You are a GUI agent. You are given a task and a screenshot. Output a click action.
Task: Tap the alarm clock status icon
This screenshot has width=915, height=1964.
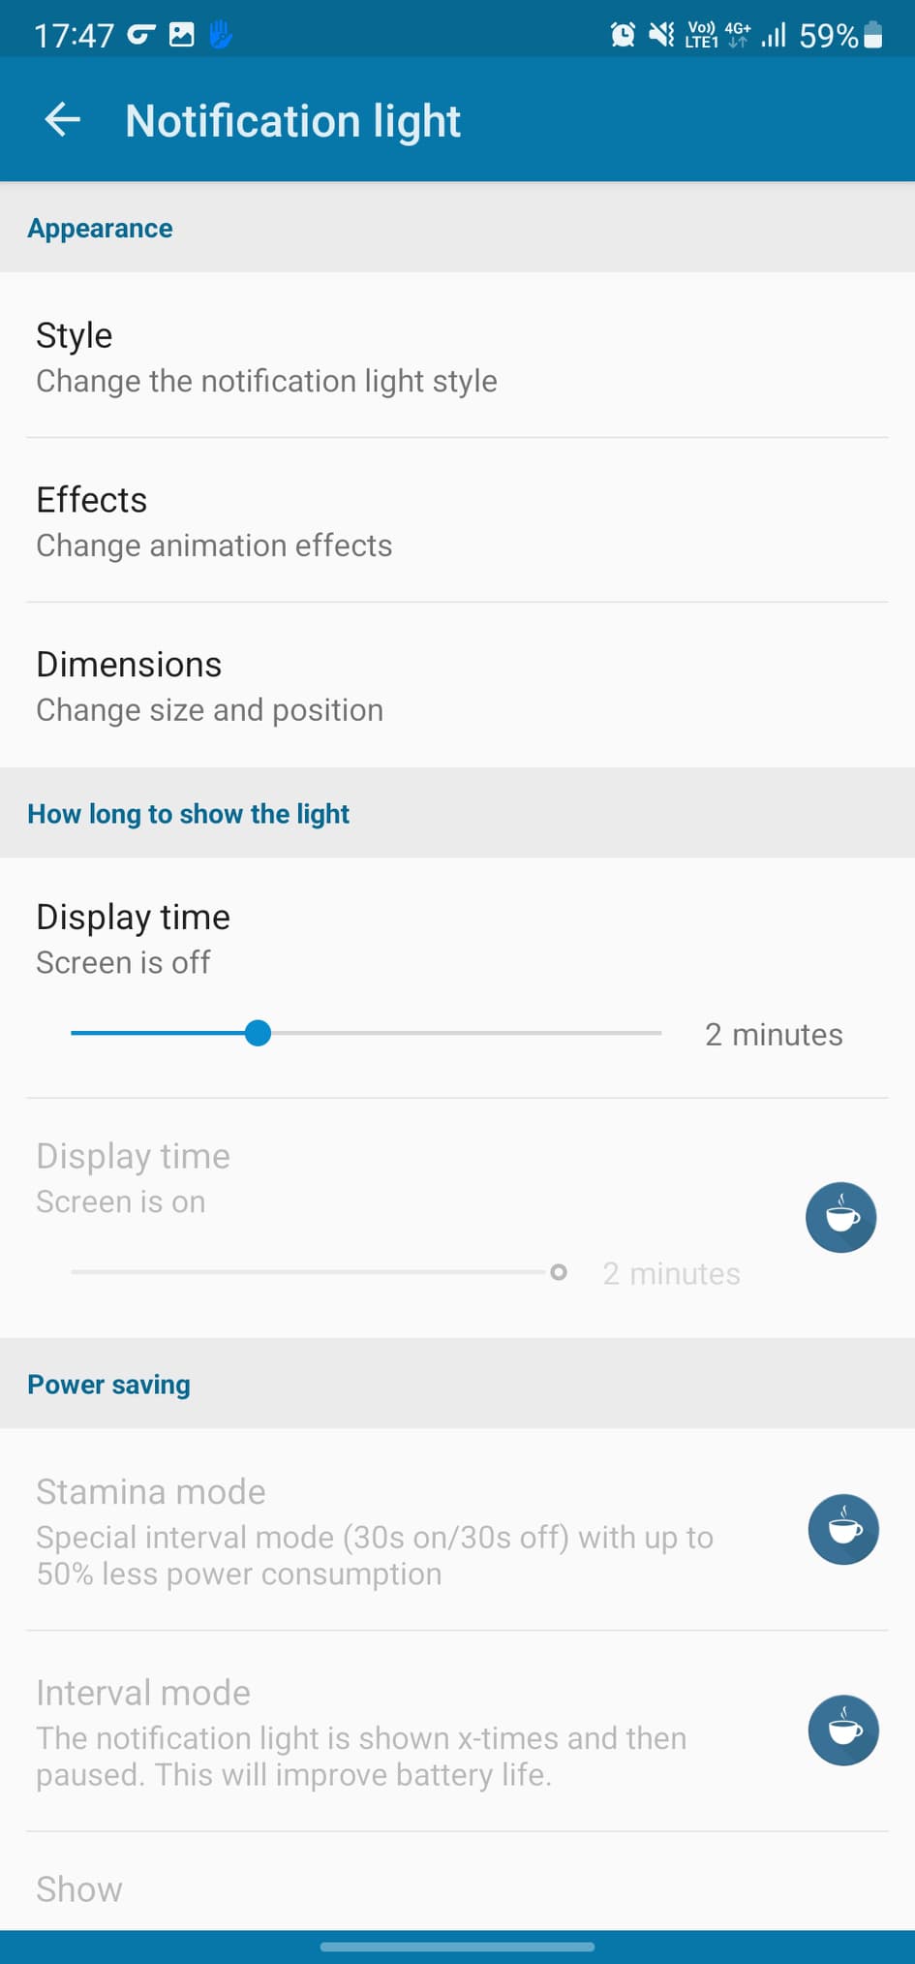click(x=623, y=36)
